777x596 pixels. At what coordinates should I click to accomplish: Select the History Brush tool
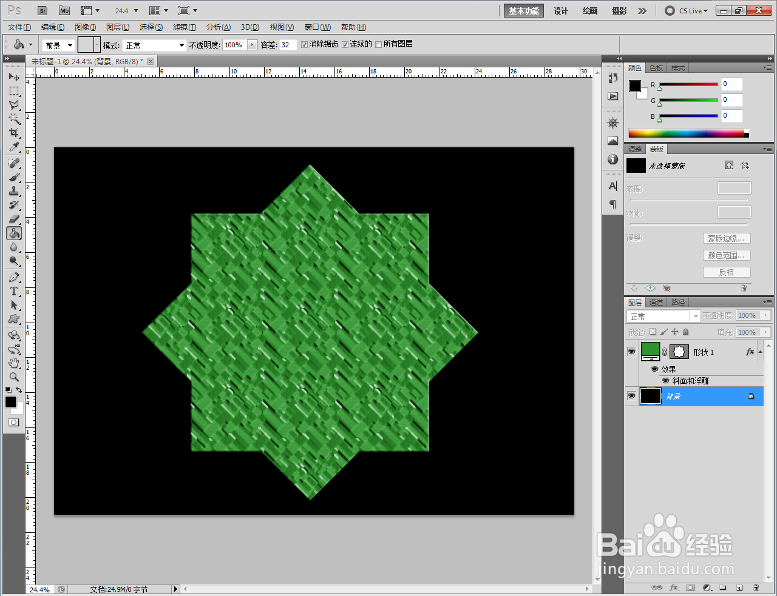[14, 205]
